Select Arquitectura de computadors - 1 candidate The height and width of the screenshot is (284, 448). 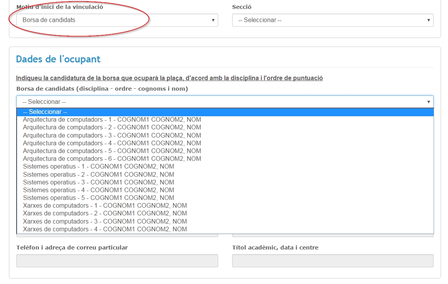[x=112, y=120]
